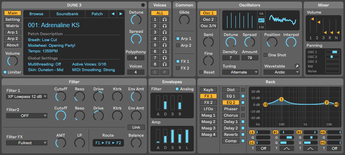Enable Arp 2 checkbox
This screenshot has height=155, width=345.
[x=178, y=46]
